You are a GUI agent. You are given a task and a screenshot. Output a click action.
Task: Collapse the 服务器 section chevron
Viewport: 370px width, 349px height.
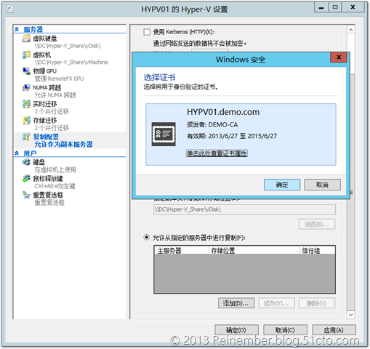(17, 29)
